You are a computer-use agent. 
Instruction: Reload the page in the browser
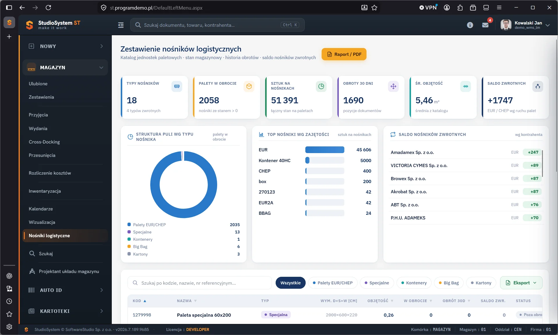[48, 8]
